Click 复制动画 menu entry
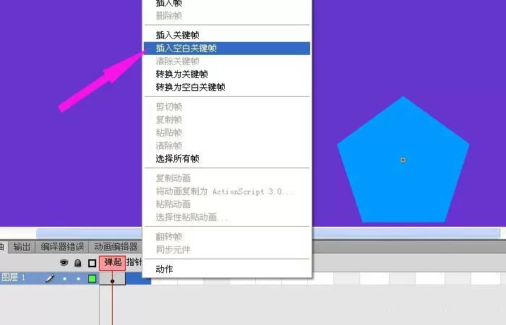Viewport: 506px width, 325px height. [227, 178]
